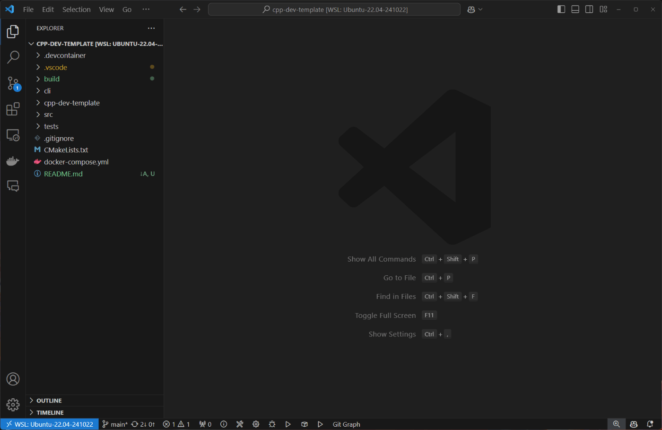This screenshot has width=662, height=430.
Task: Click the command center search box
Action: (x=334, y=9)
